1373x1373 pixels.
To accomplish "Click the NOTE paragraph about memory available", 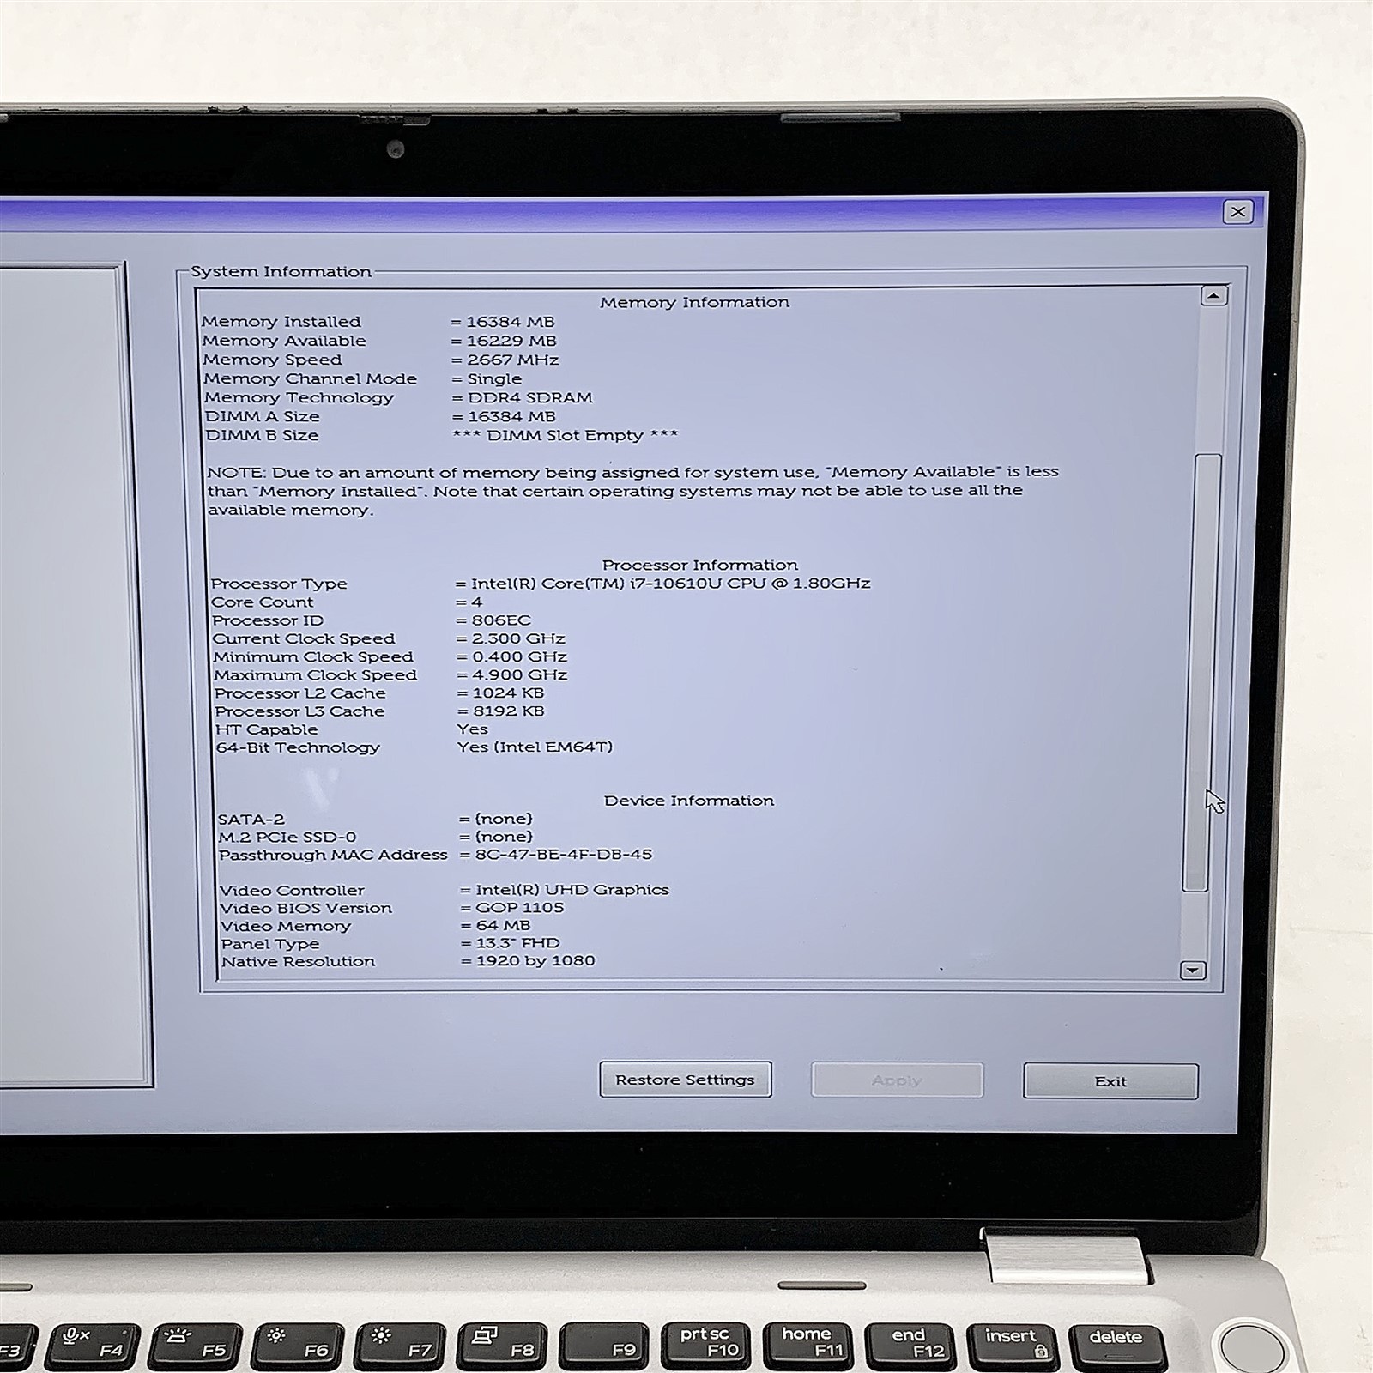I will click(x=633, y=491).
